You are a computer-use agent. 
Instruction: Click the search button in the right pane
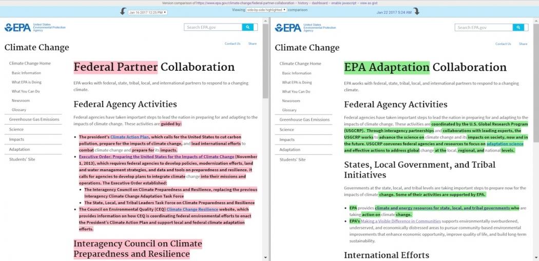pyautogui.click(x=518, y=28)
